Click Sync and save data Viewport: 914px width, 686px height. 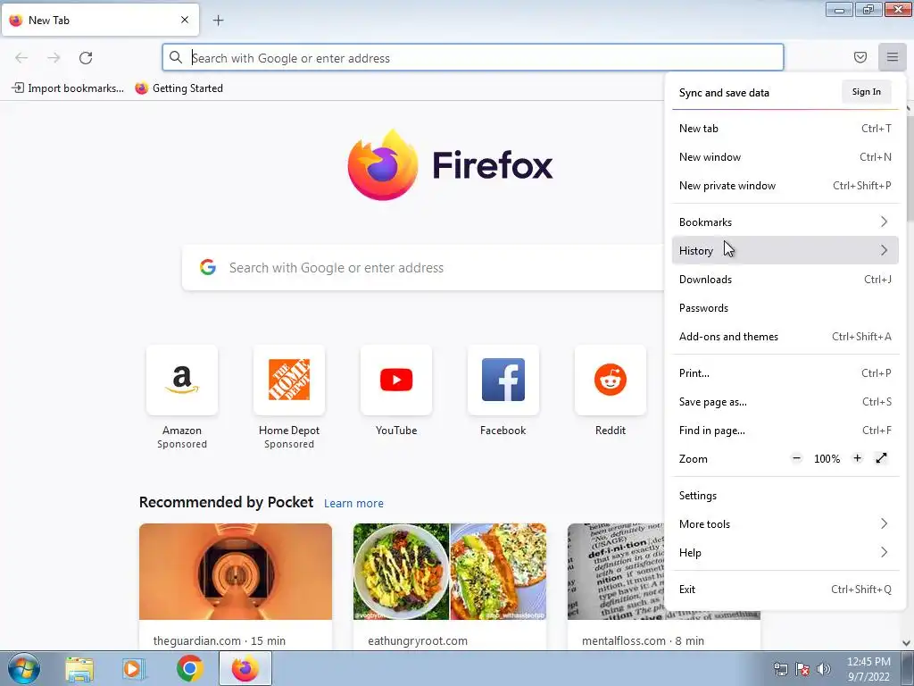click(724, 93)
